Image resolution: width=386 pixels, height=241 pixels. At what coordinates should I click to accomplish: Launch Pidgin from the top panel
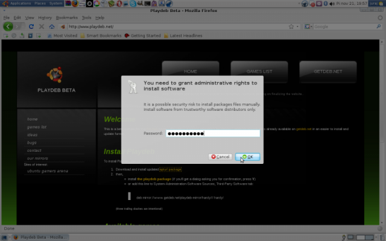(x=154, y=4)
